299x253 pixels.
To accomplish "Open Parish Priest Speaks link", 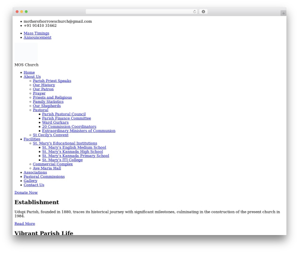I will click(x=52, y=81).
